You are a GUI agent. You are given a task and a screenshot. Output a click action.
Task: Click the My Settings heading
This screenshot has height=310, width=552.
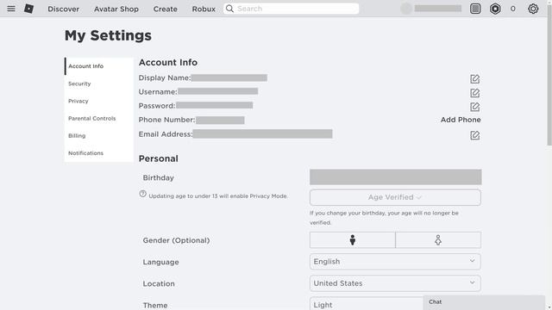click(x=108, y=35)
